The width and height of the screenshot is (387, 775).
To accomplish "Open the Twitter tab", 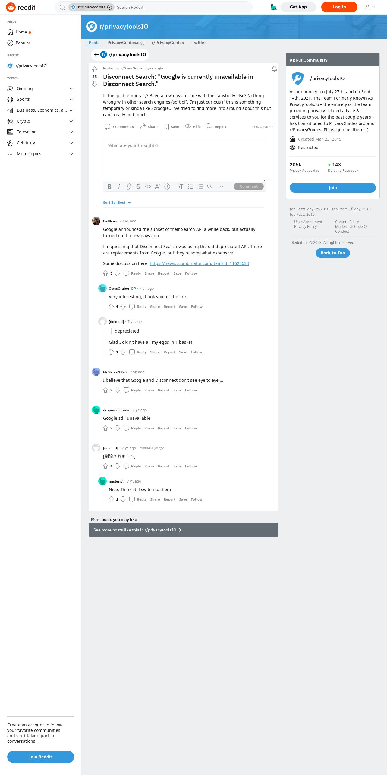I will coord(199,43).
